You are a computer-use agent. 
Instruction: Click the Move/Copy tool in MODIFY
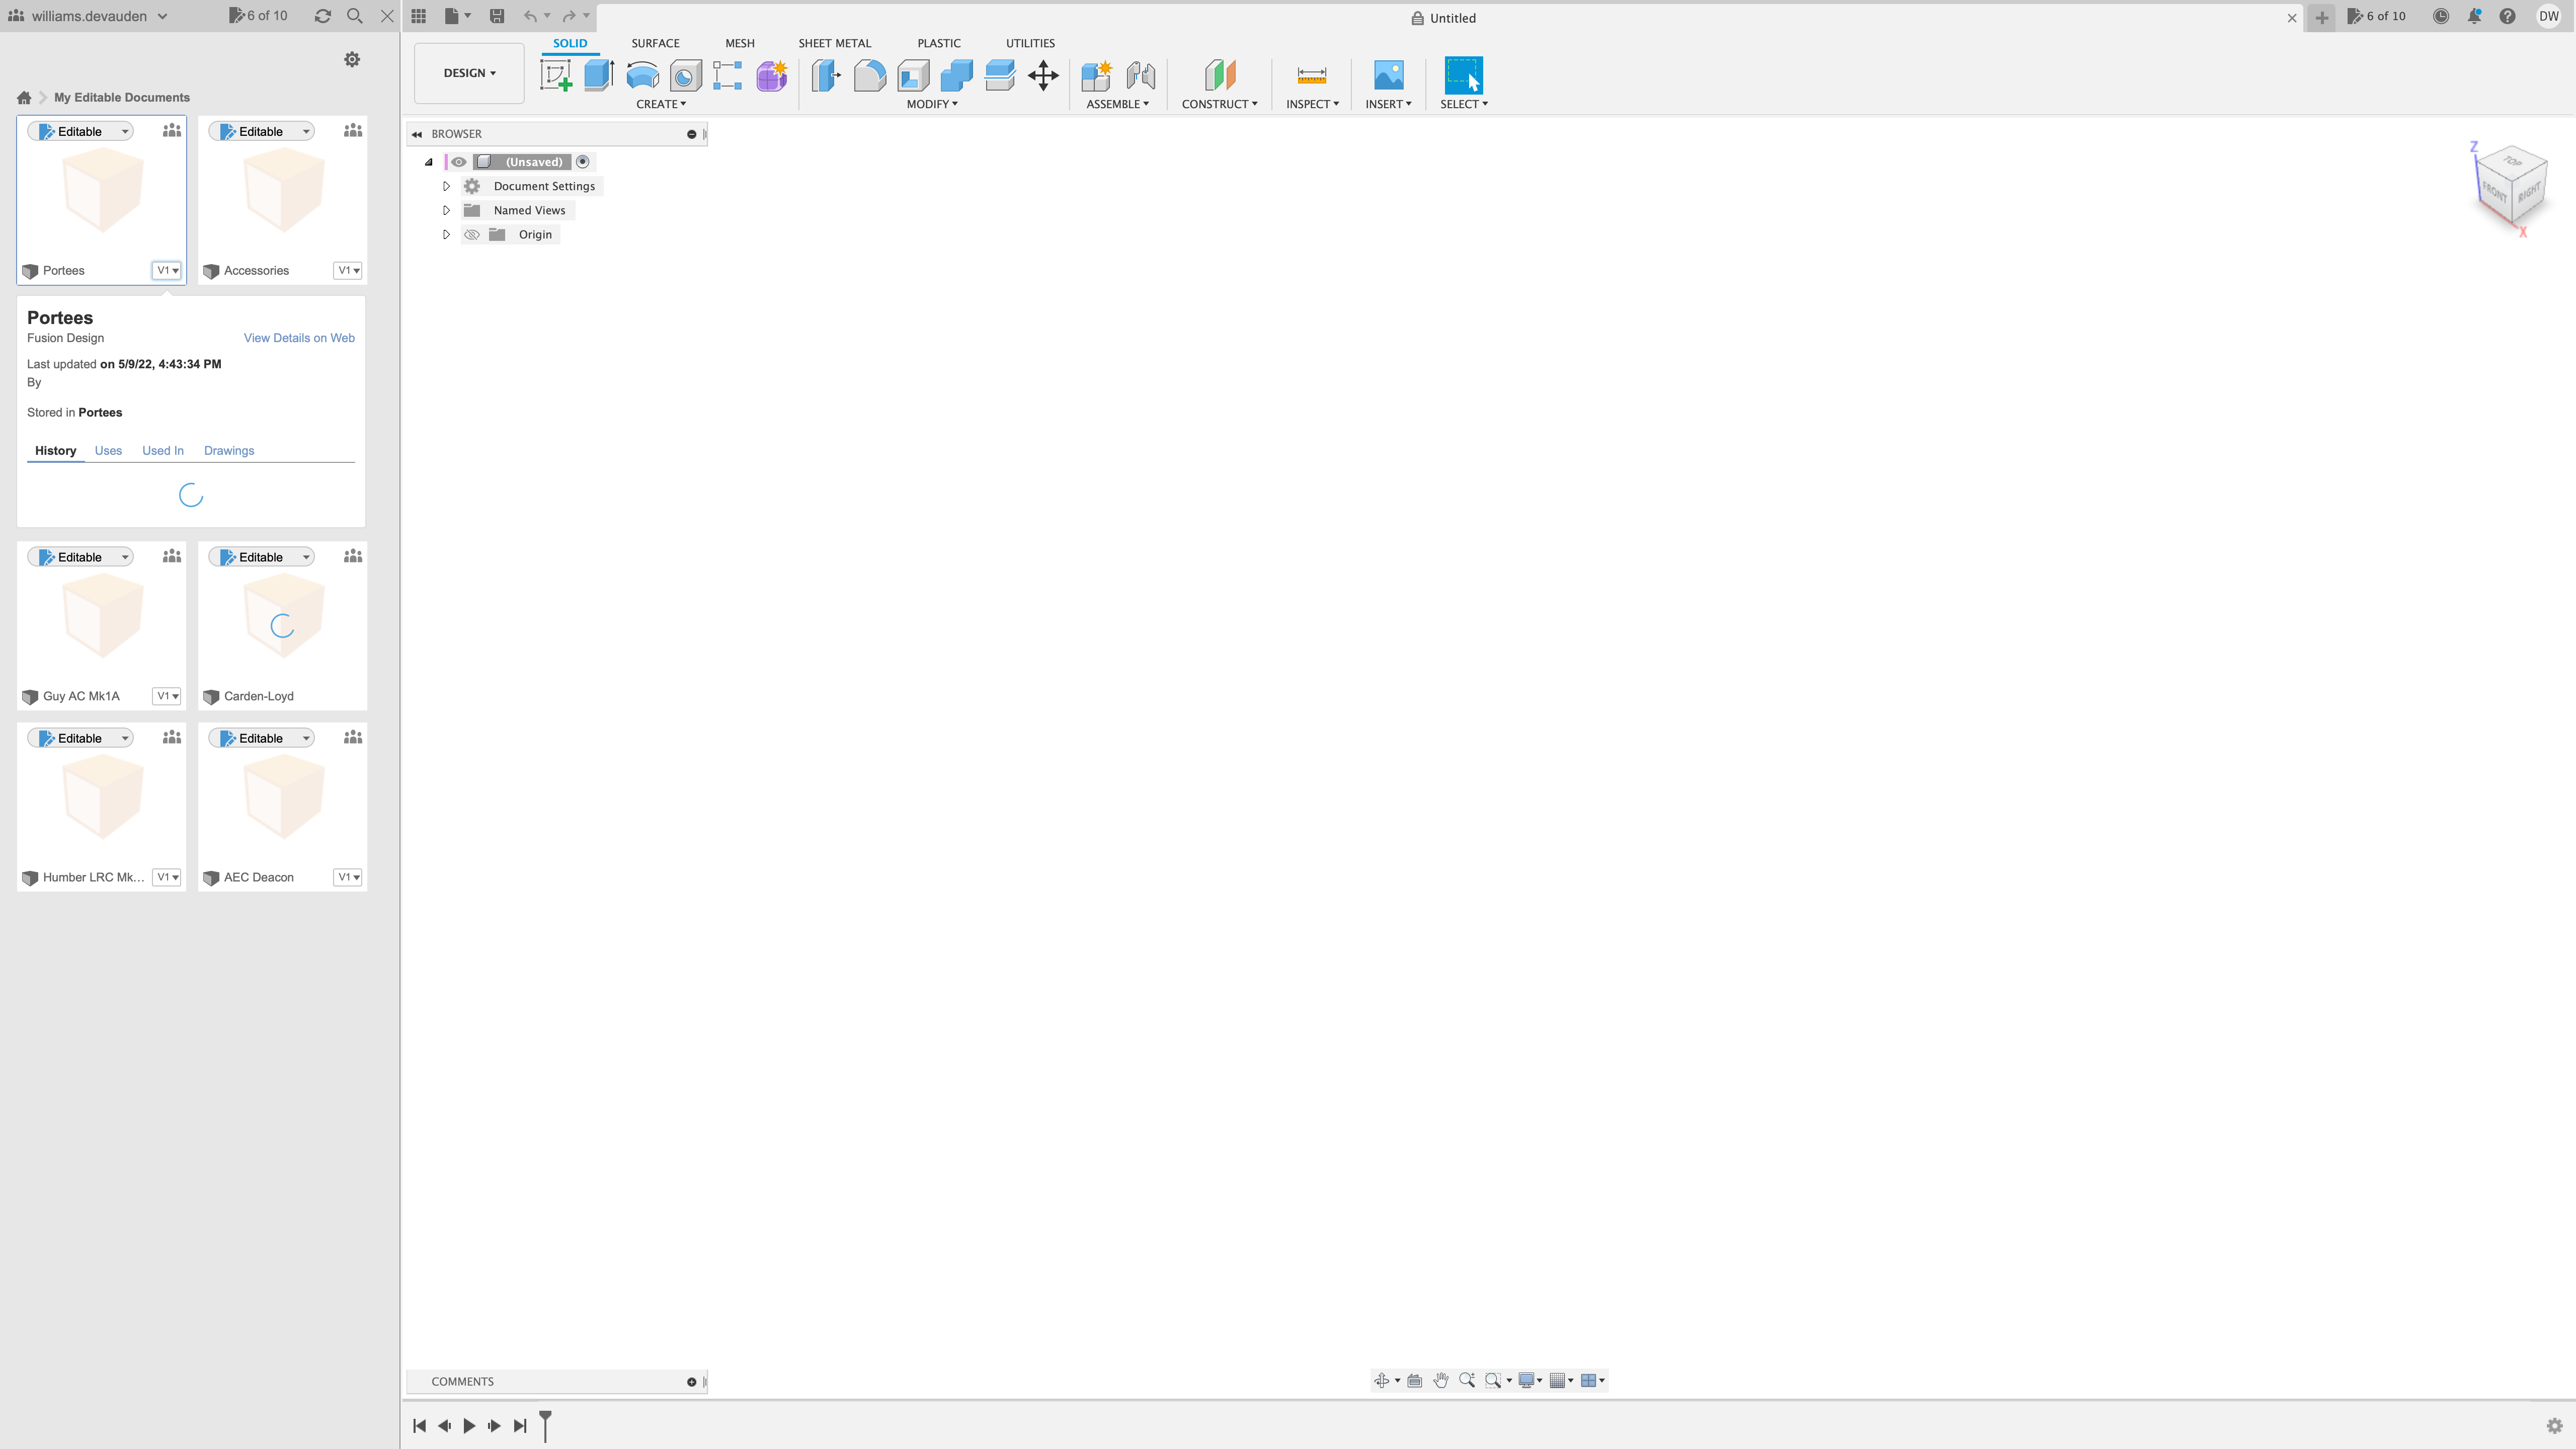1042,74
